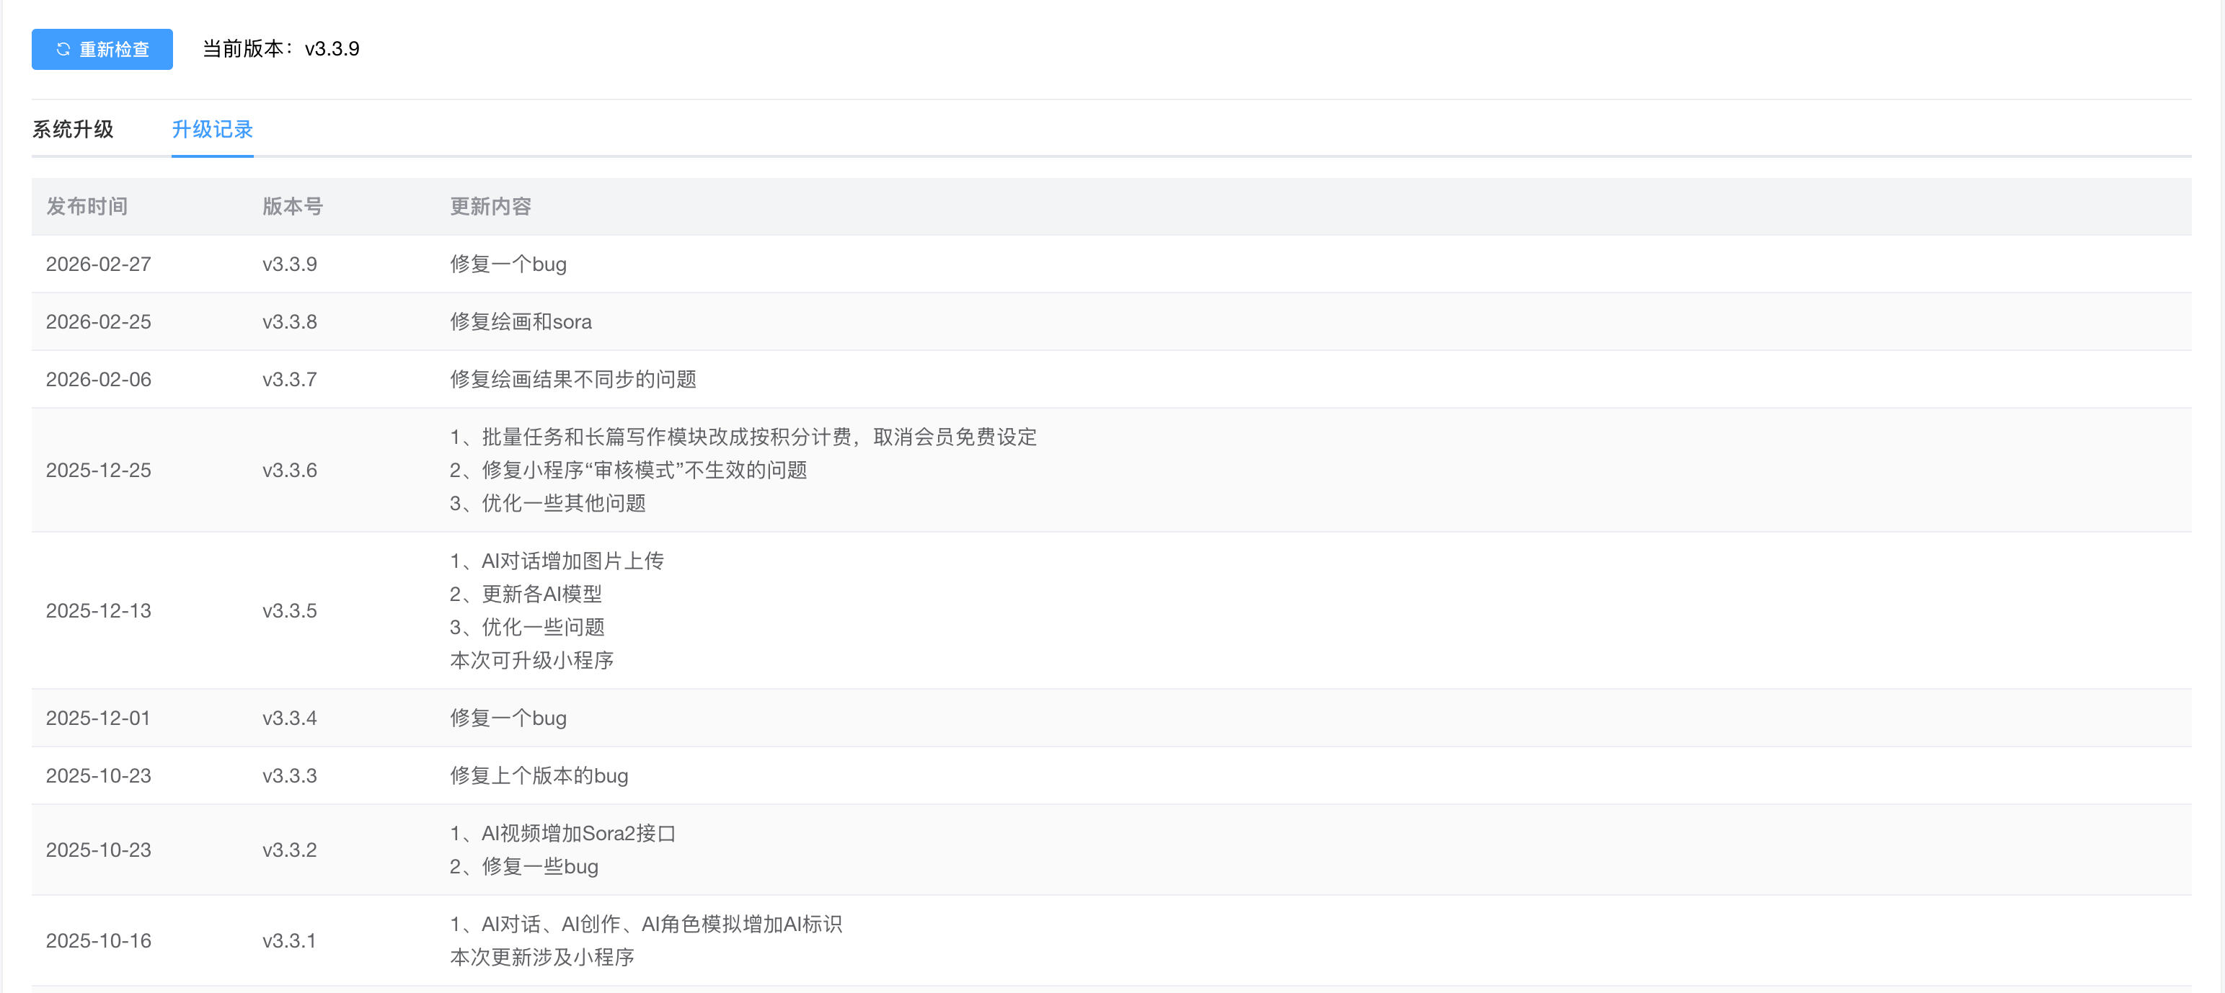The height and width of the screenshot is (993, 2225).
Task: Click the AI角色模拟增加AI标识 line
Action: click(x=646, y=924)
